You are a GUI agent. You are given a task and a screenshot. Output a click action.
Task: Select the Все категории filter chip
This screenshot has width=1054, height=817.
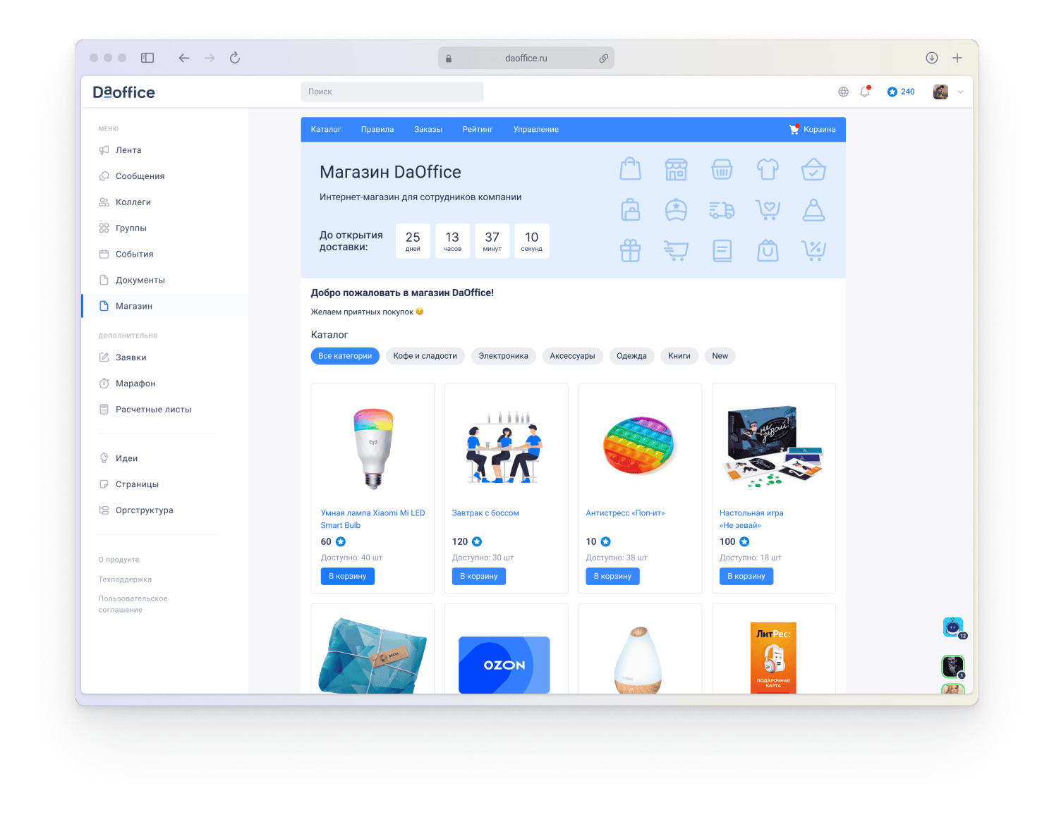point(345,356)
